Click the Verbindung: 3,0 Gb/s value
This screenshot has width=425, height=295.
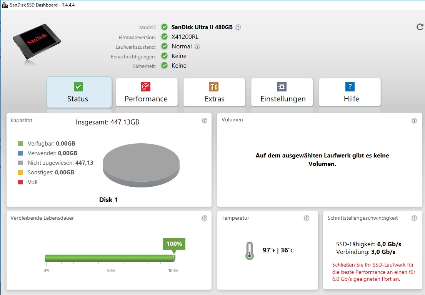(x=366, y=252)
